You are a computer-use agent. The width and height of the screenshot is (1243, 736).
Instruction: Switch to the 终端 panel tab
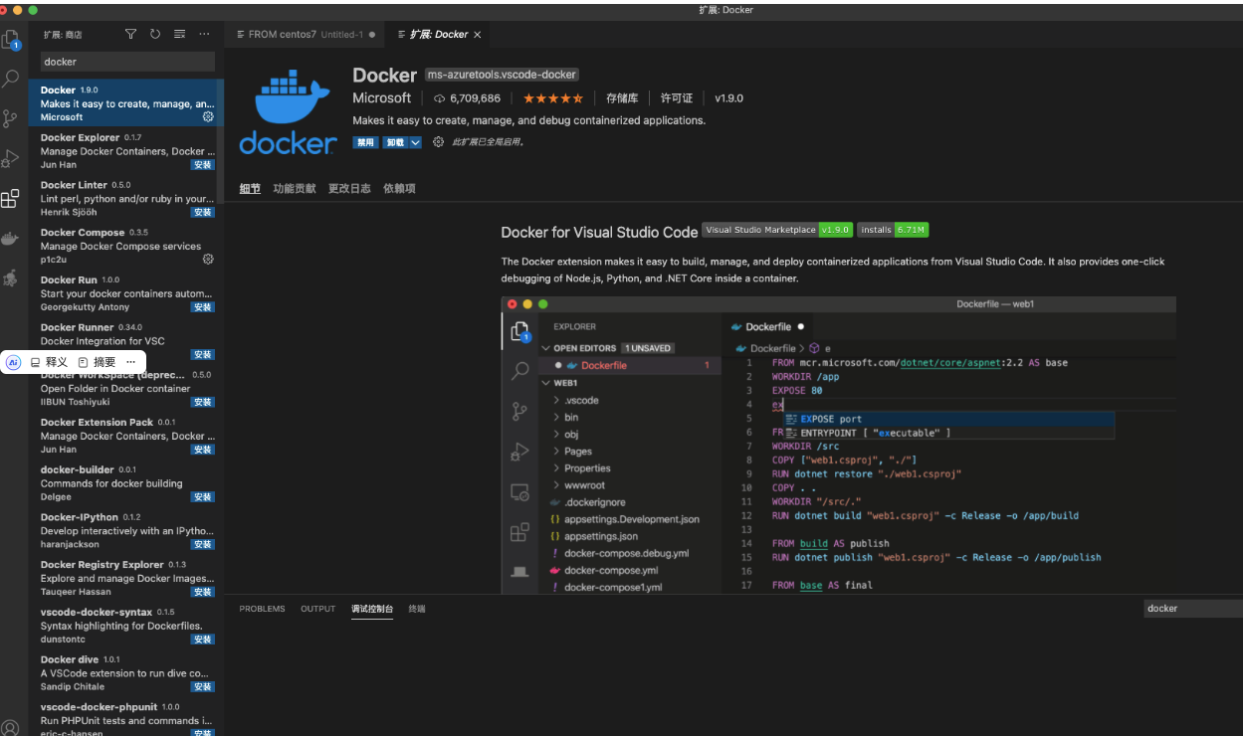pos(417,609)
